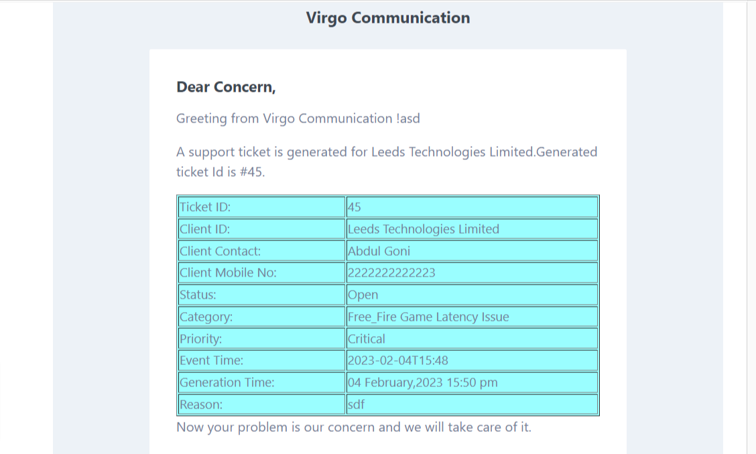Click the mobile number 2222222222223 cell
The image size is (756, 454).
pos(472,273)
